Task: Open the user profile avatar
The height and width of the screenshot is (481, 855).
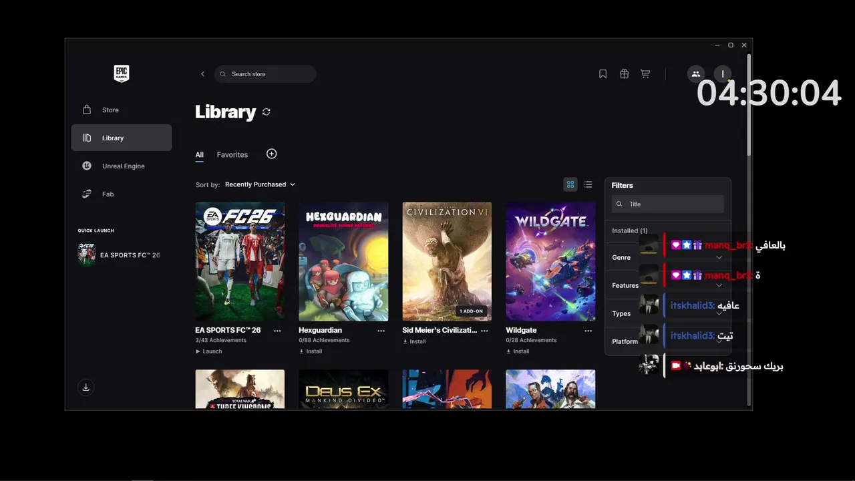Action: click(723, 74)
